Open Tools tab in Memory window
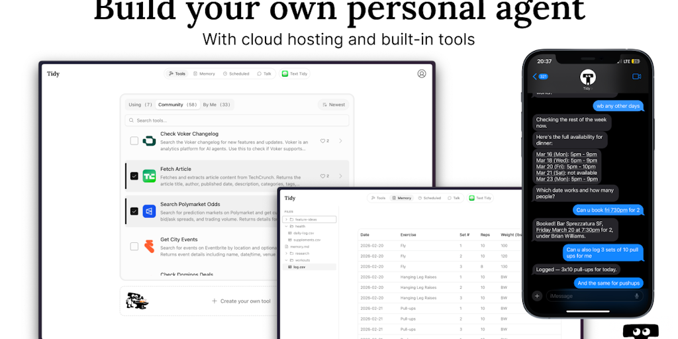 click(378, 198)
